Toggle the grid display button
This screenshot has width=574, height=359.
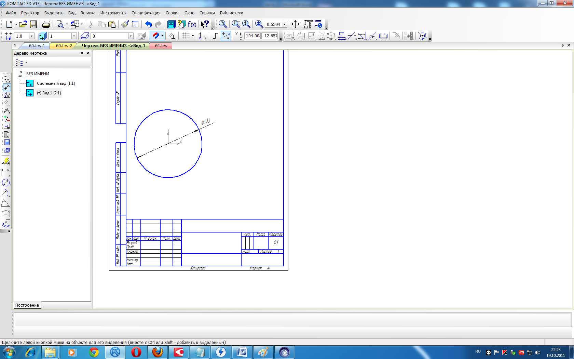186,36
